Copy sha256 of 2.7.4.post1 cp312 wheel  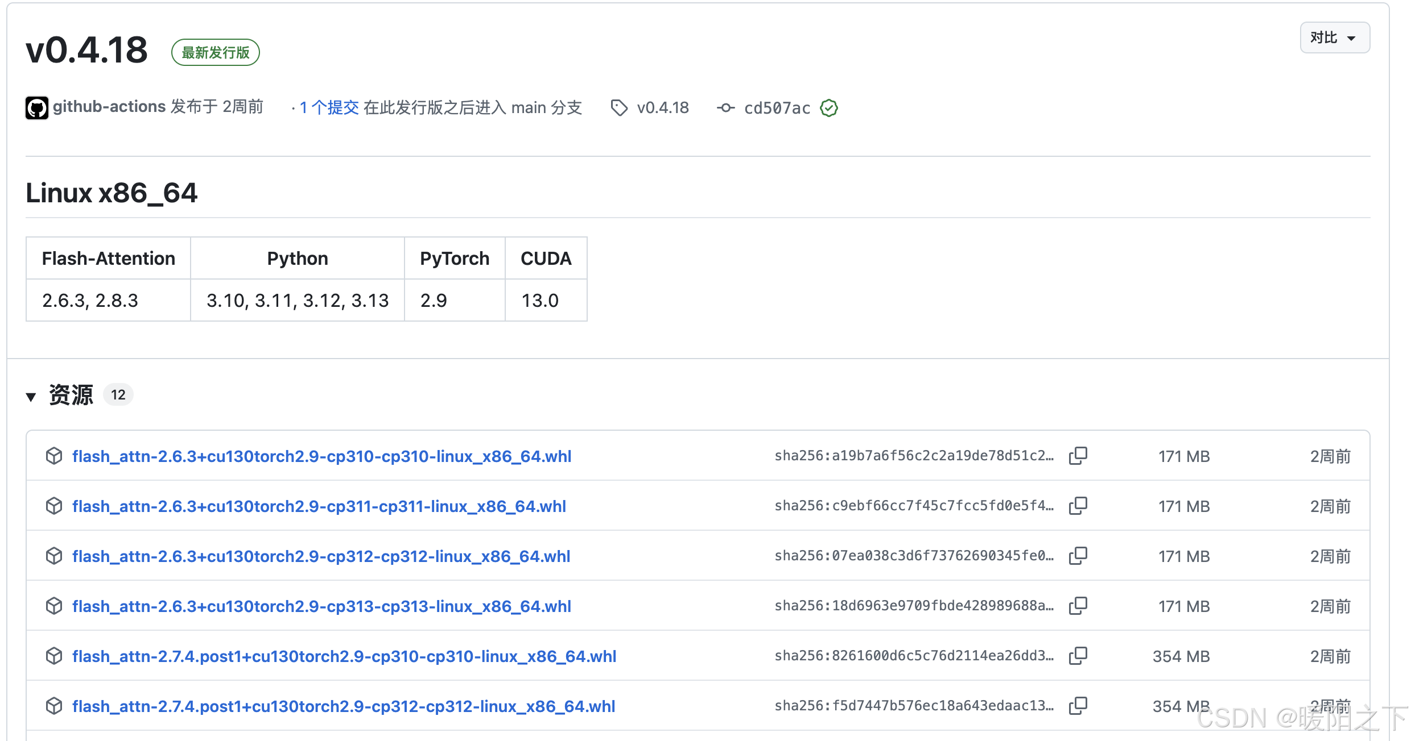pos(1078,706)
